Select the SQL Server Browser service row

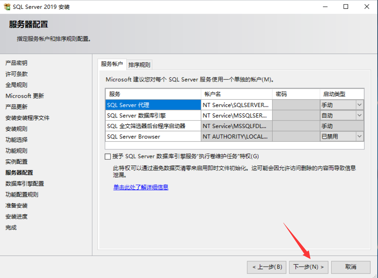pyautogui.click(x=153, y=136)
